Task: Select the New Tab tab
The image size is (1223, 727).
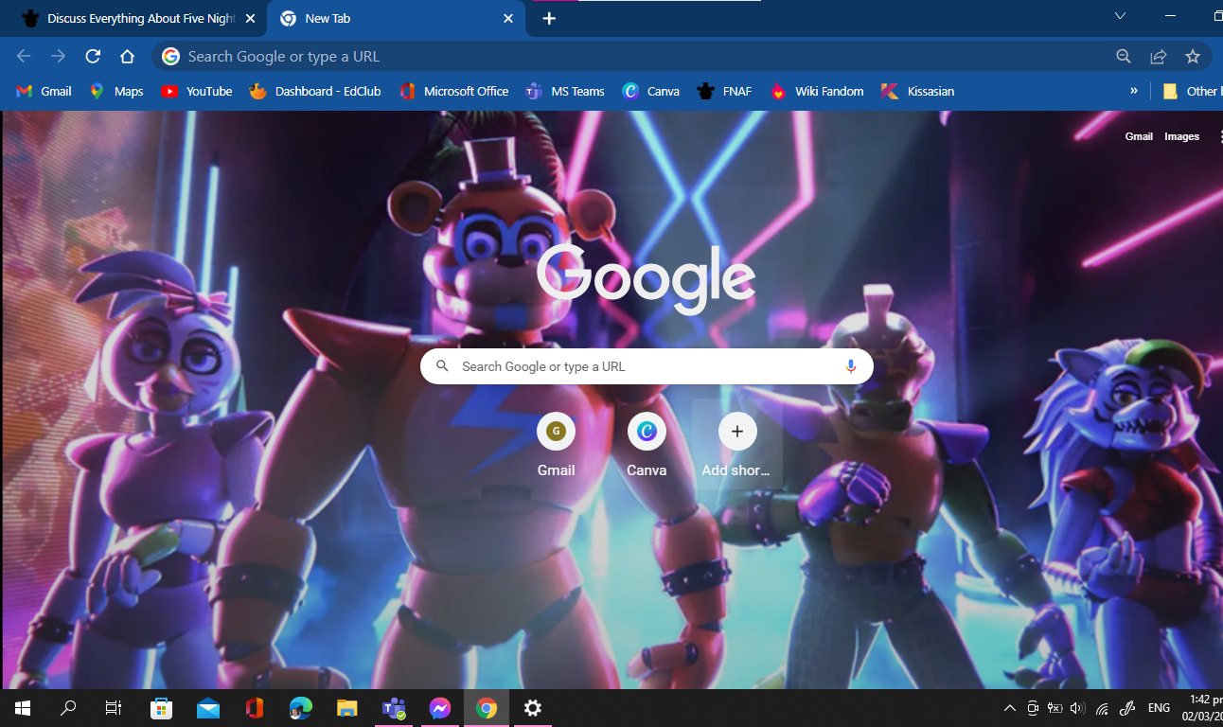Action: [398, 18]
